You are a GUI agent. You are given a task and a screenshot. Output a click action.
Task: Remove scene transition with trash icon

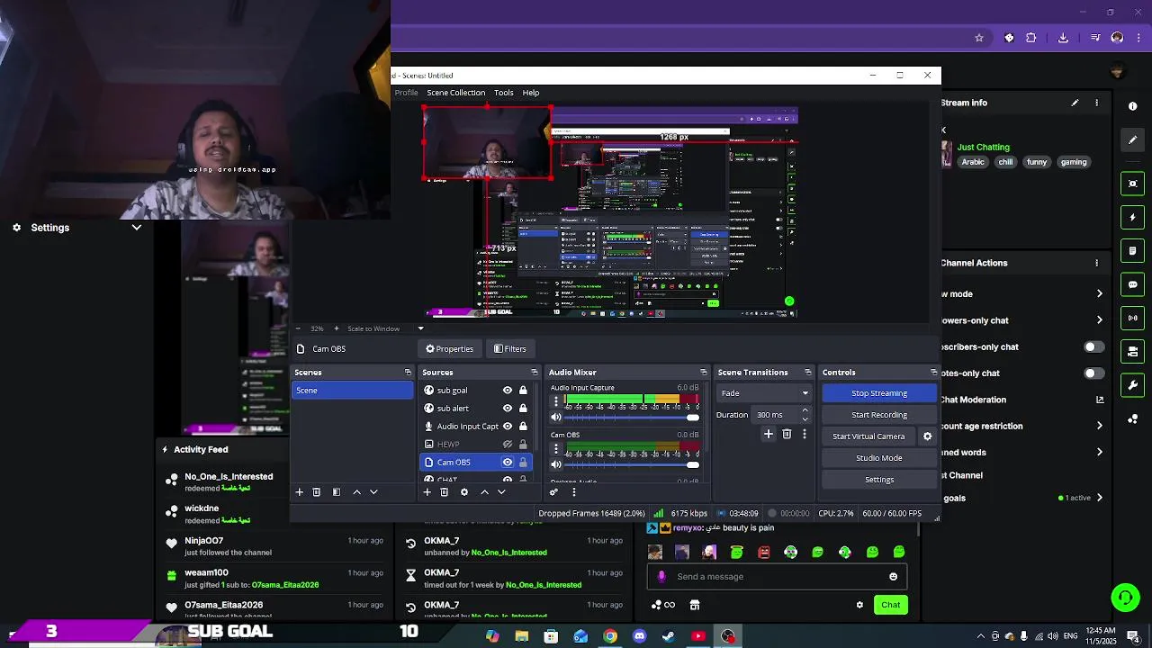787,434
